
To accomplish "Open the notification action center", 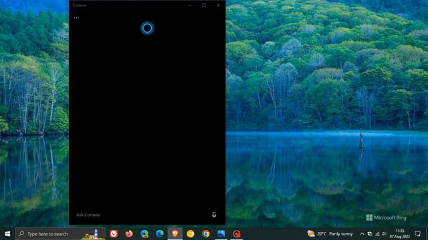I will (417, 234).
